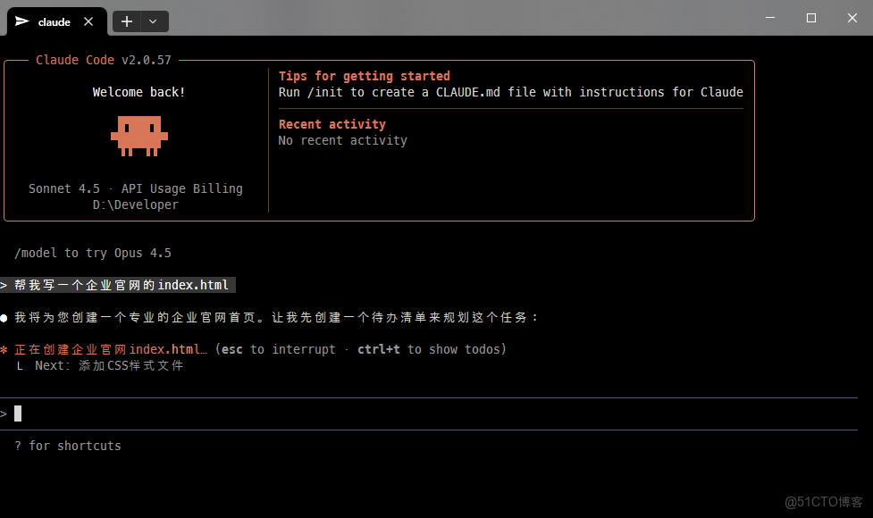The height and width of the screenshot is (518, 873).
Task: Click the 'Welcome back!' text
Action: click(x=139, y=92)
